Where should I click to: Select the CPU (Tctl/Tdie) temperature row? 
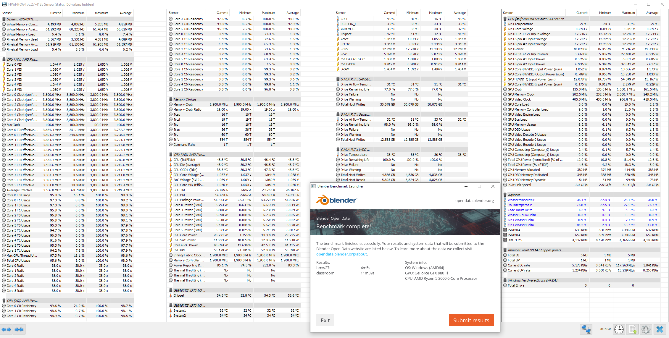(184, 160)
